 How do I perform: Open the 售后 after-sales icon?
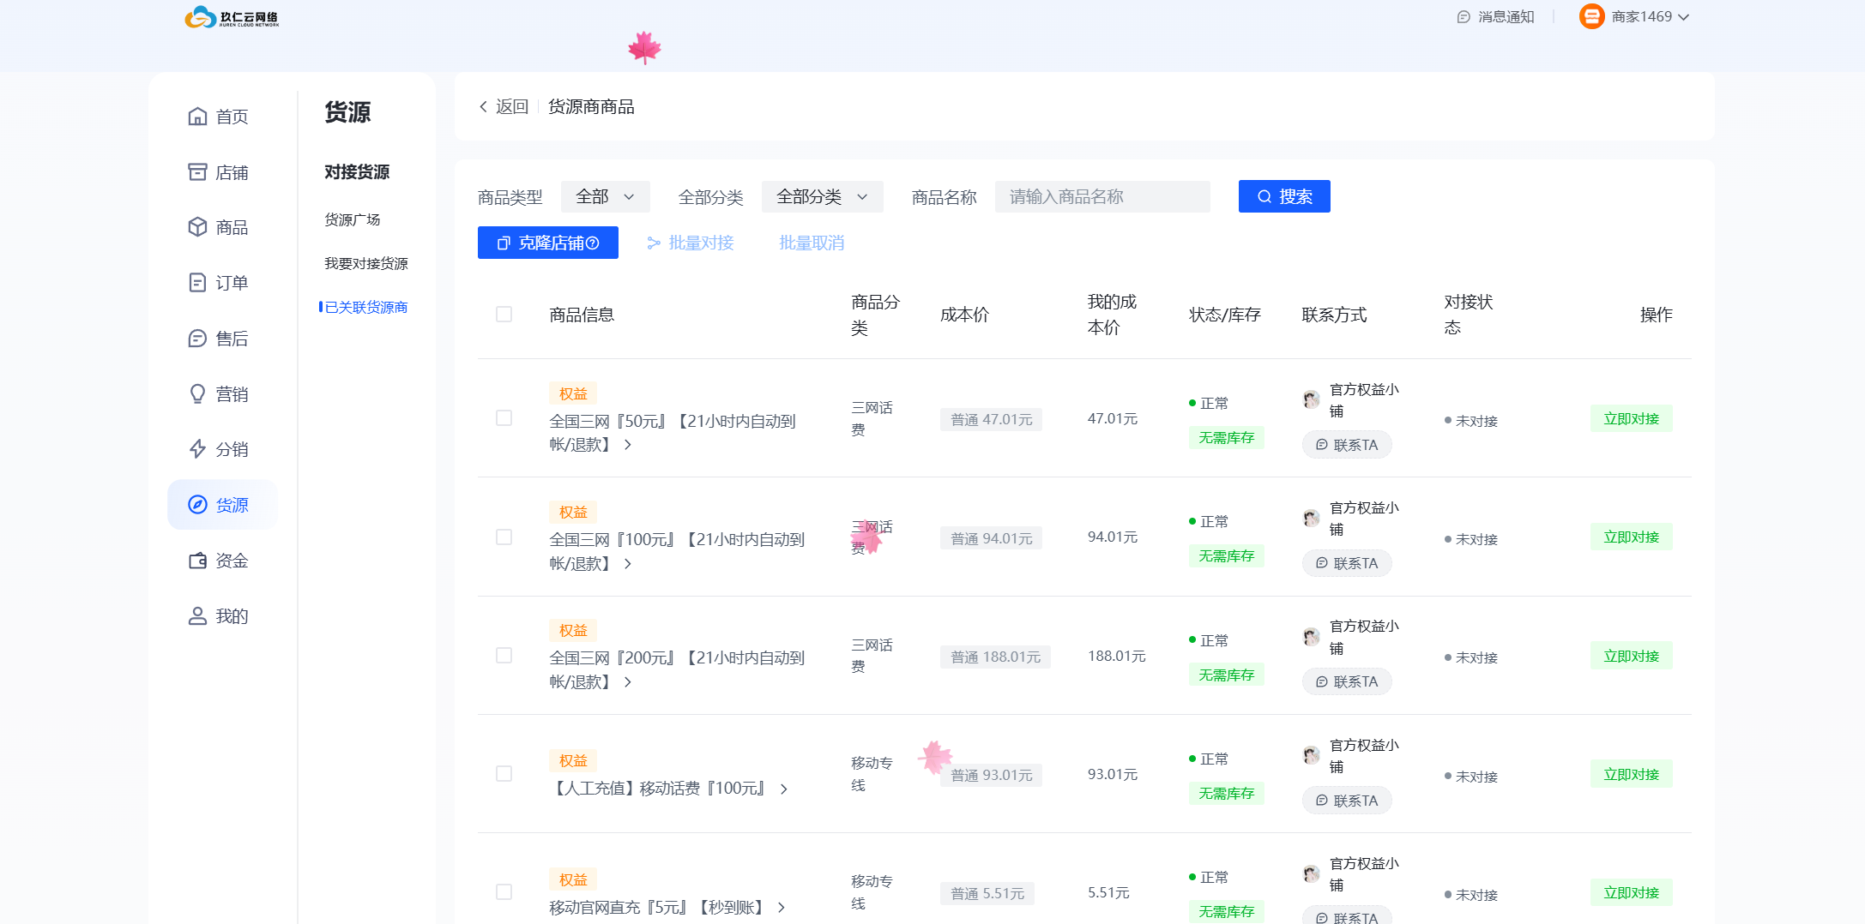click(197, 339)
